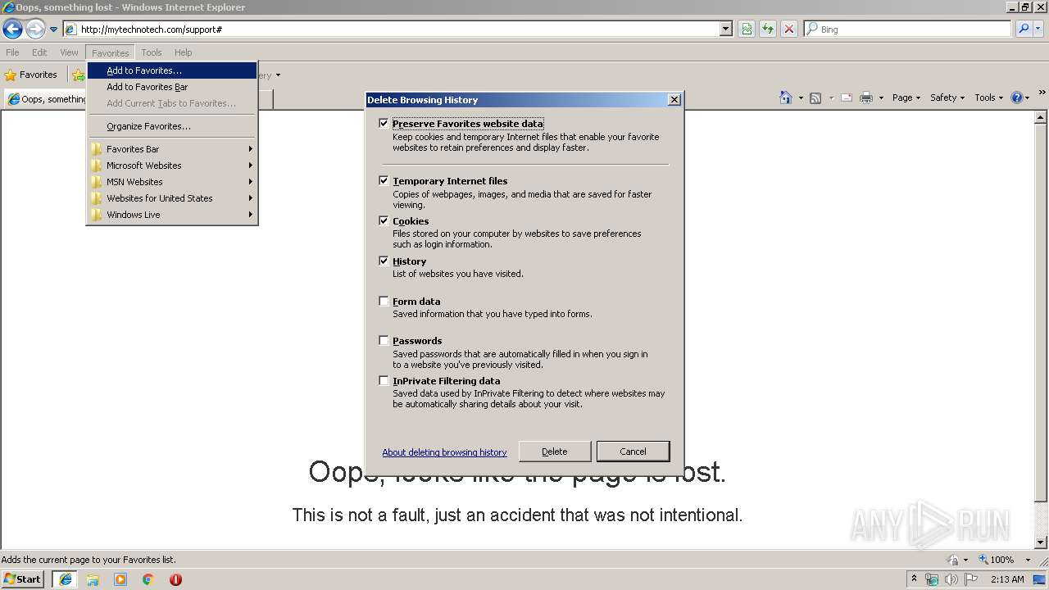Viewport: 1049px width, 590px height.
Task: Click the Compatibility View page icon
Action: 747,29
